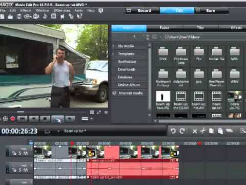Screen dimensions: 246x185
Task: Open the DIVX folder
Action: click(163, 51)
